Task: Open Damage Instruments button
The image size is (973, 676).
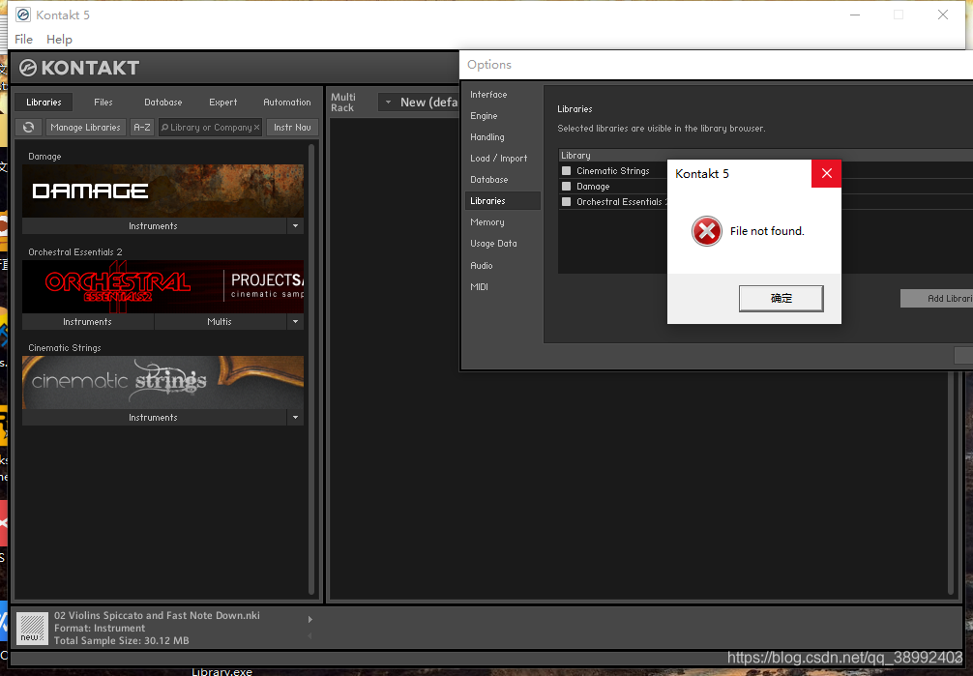Action: tap(153, 226)
